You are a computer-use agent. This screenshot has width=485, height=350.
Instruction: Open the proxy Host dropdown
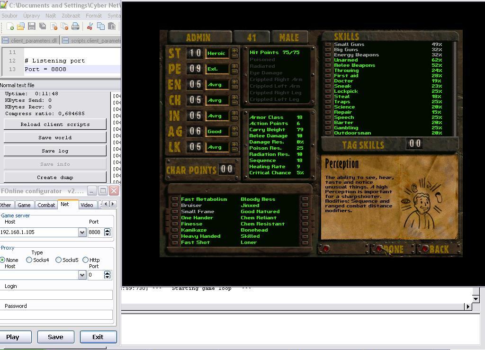click(82, 275)
